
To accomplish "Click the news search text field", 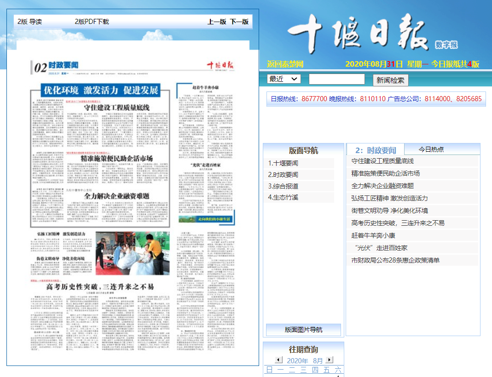I will tap(337, 79).
